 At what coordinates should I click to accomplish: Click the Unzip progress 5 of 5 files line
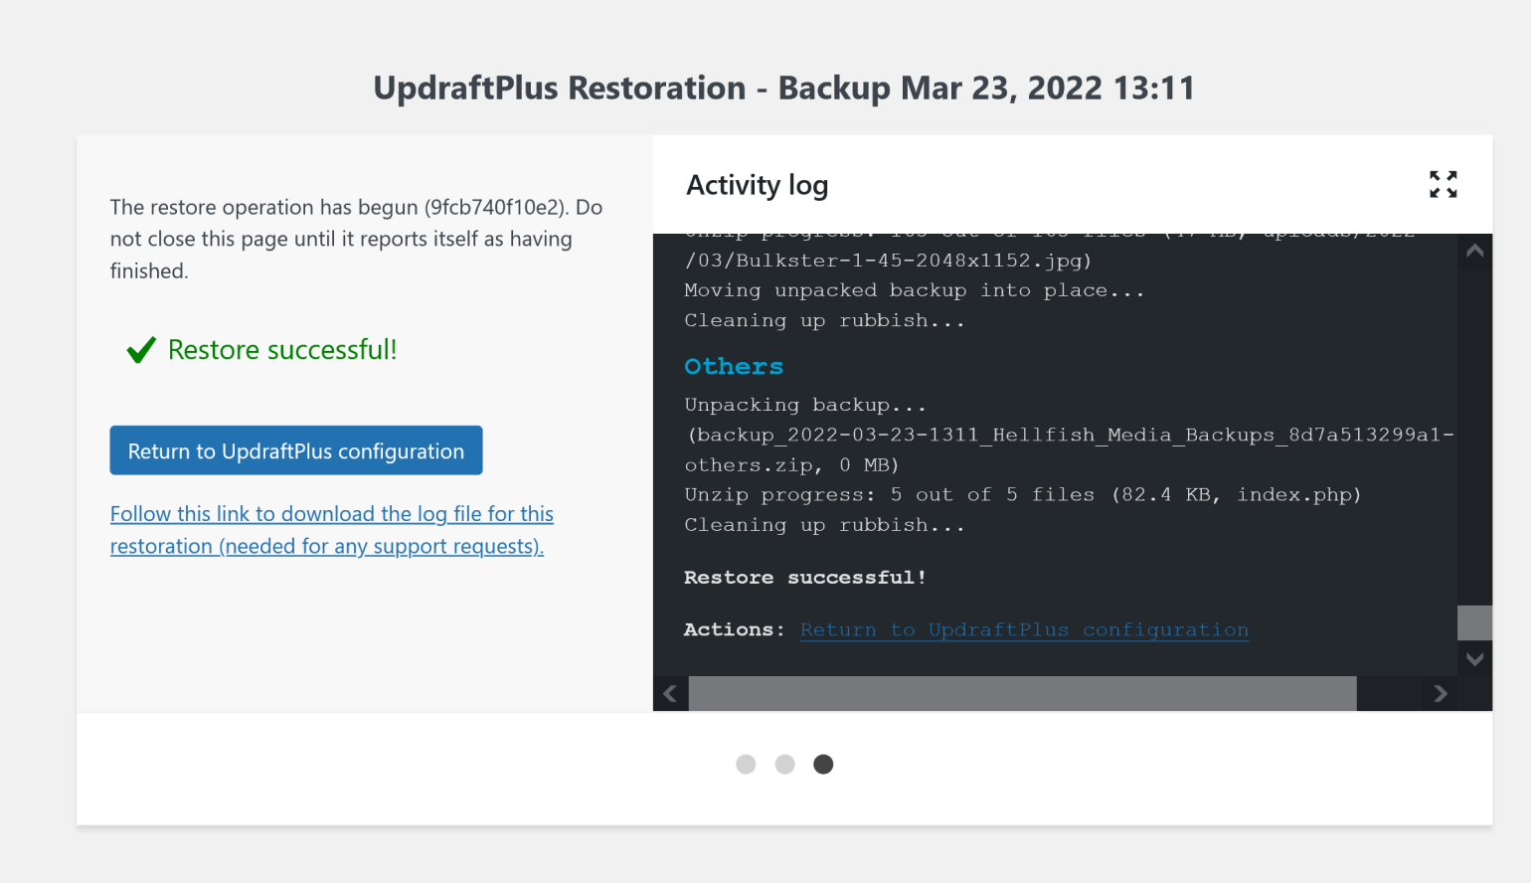[1021, 494]
